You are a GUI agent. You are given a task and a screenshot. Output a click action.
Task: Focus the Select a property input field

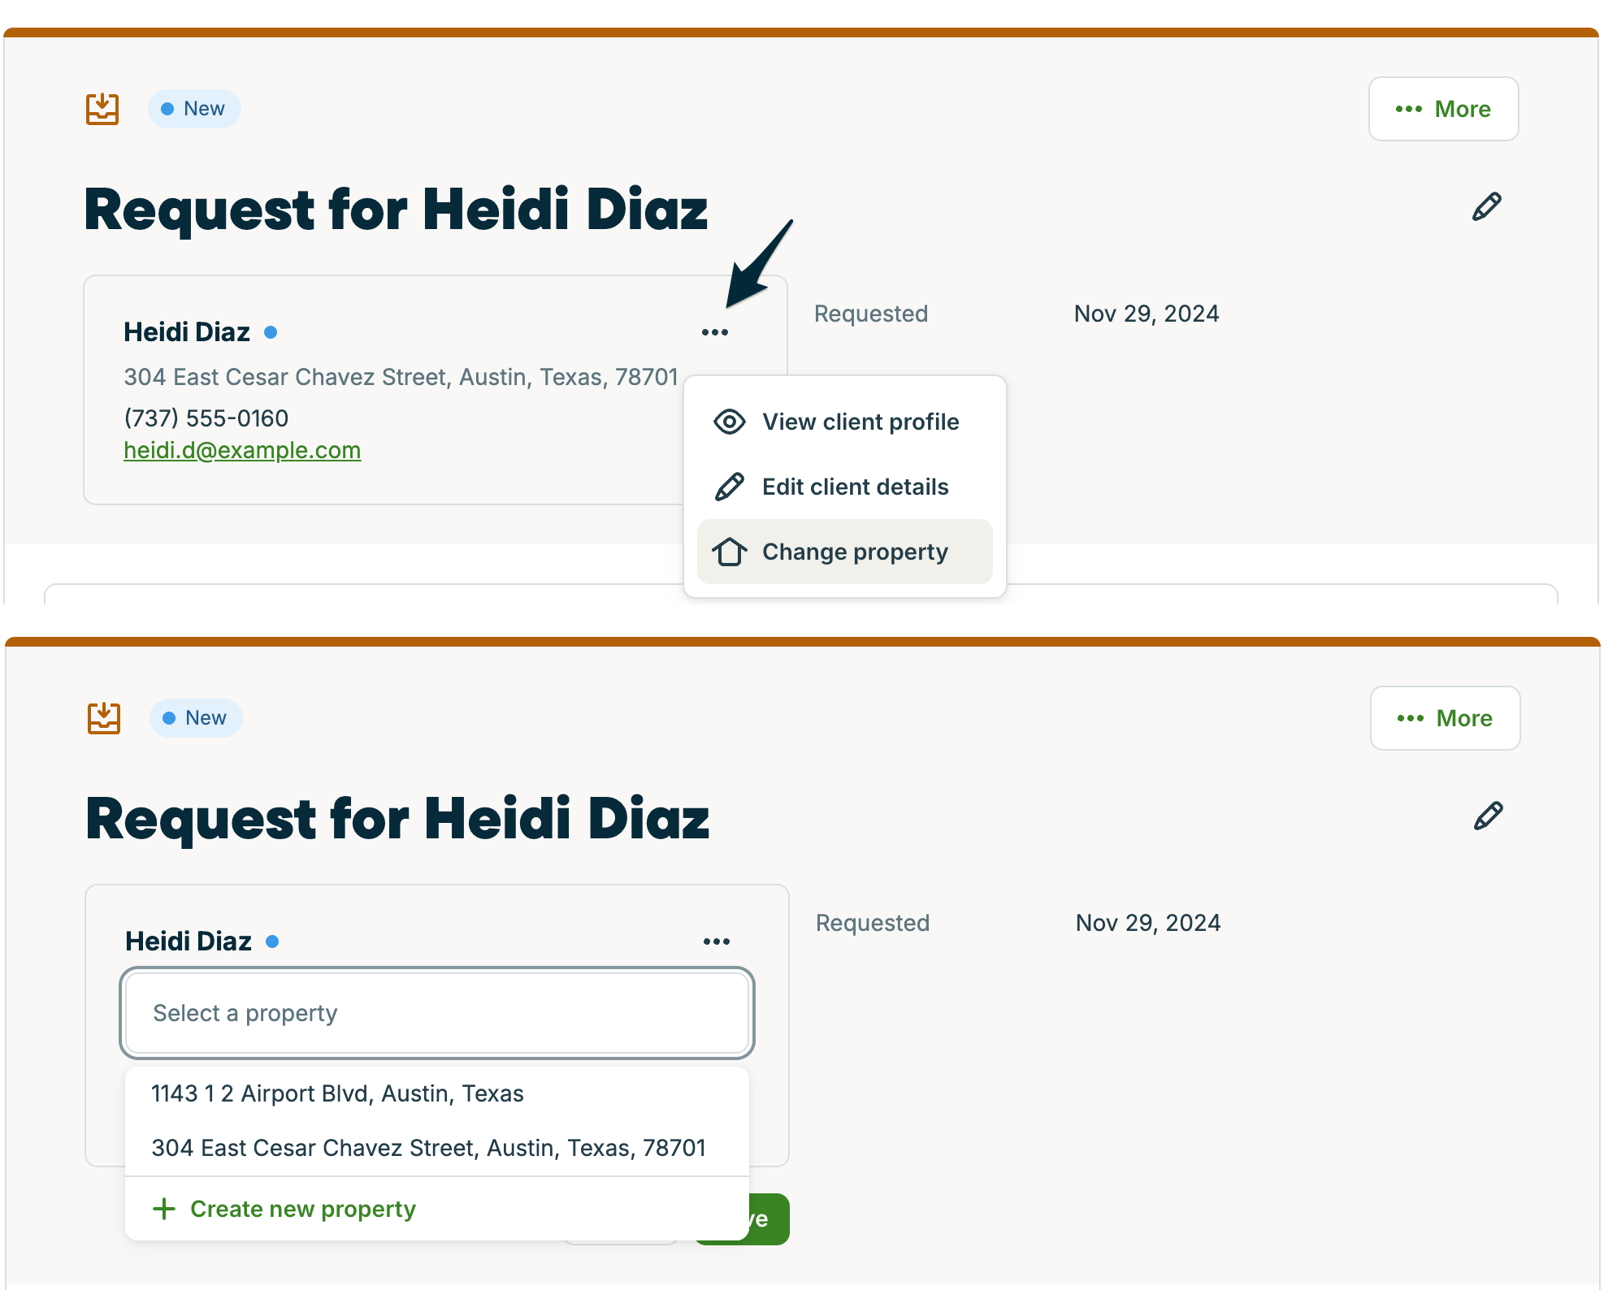pos(437,1013)
